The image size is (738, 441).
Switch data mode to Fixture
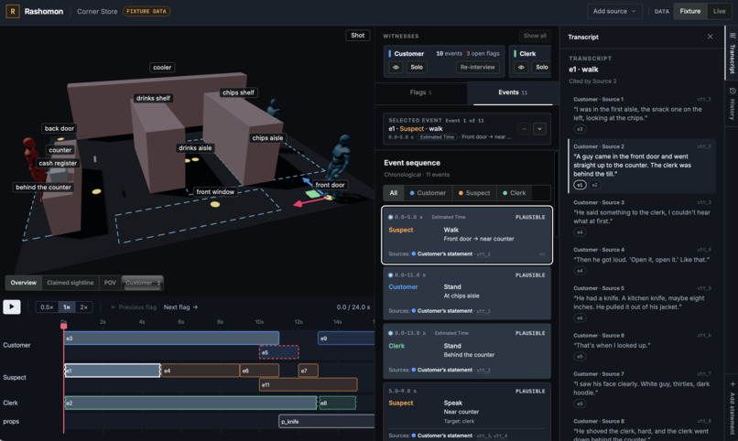pos(690,11)
